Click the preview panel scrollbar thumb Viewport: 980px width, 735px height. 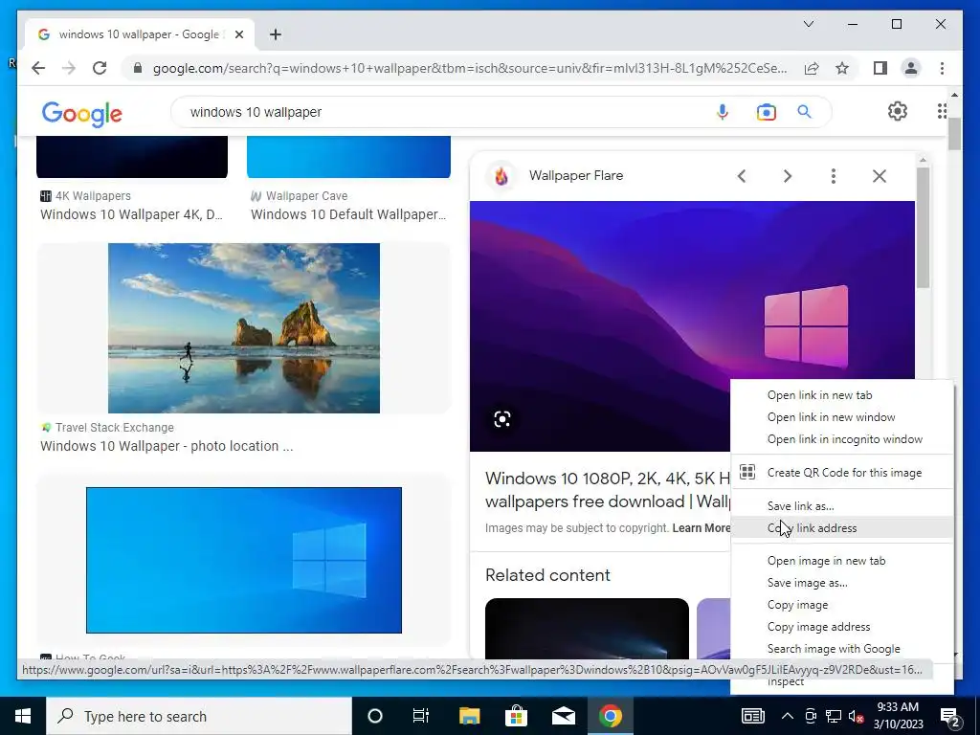click(924, 228)
